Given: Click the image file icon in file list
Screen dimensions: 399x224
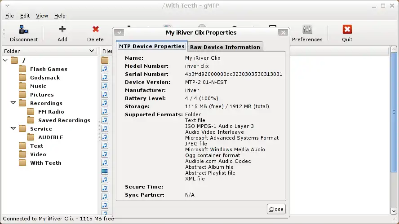Looking at the screenshot, I should point(105,171).
